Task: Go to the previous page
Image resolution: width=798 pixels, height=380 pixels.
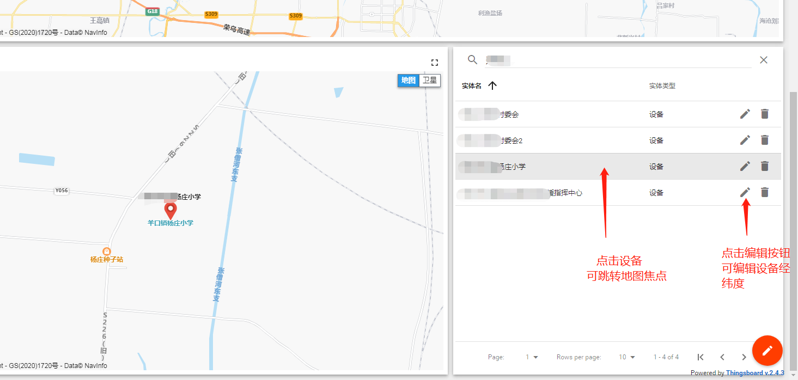Action: [722, 357]
